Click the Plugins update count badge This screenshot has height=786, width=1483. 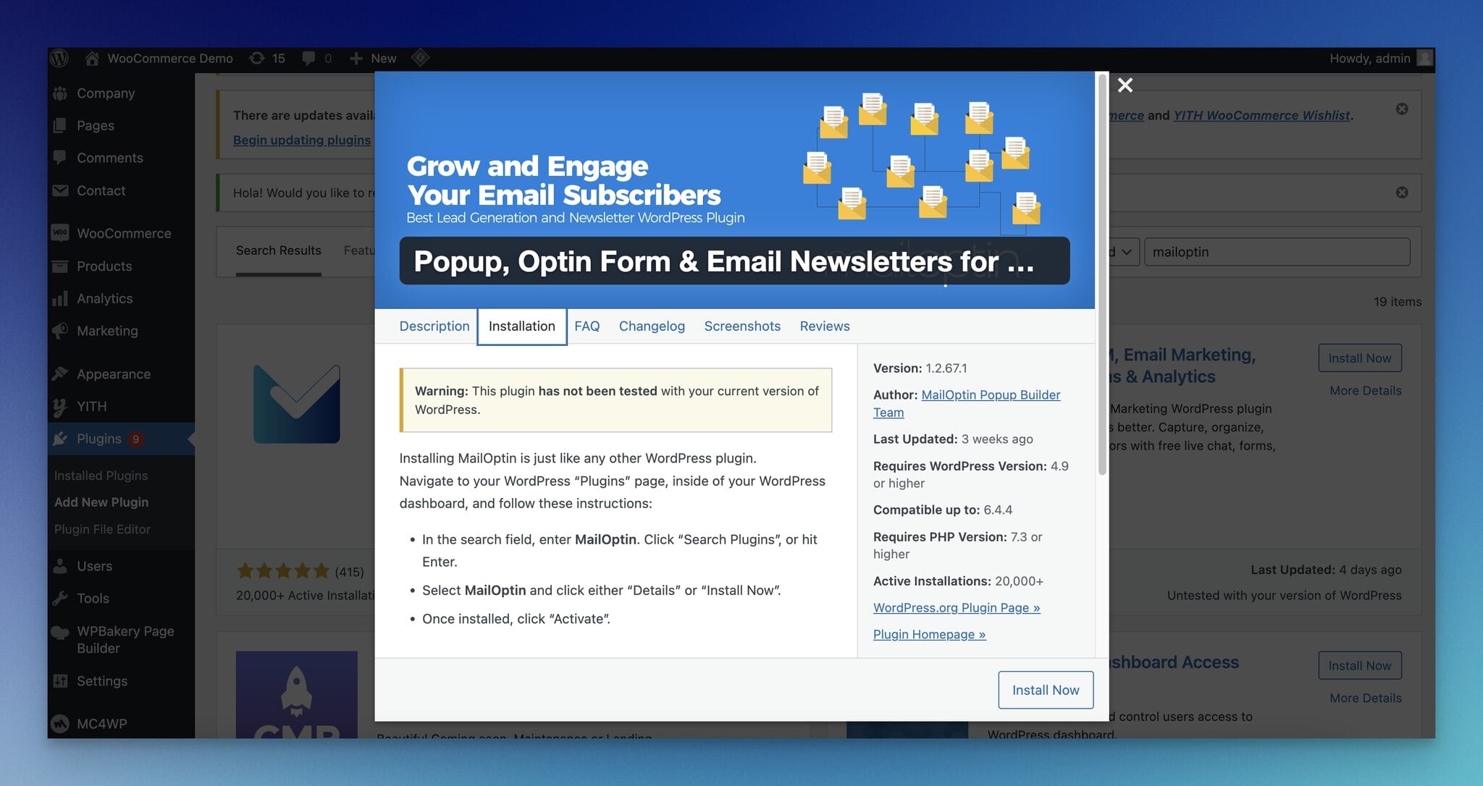pyautogui.click(x=135, y=439)
